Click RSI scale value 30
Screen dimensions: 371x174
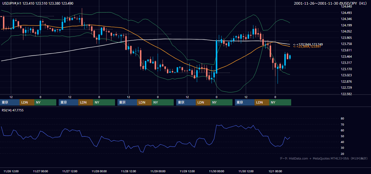coord(343,148)
